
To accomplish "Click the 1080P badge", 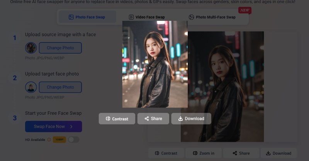I will 59,139.
